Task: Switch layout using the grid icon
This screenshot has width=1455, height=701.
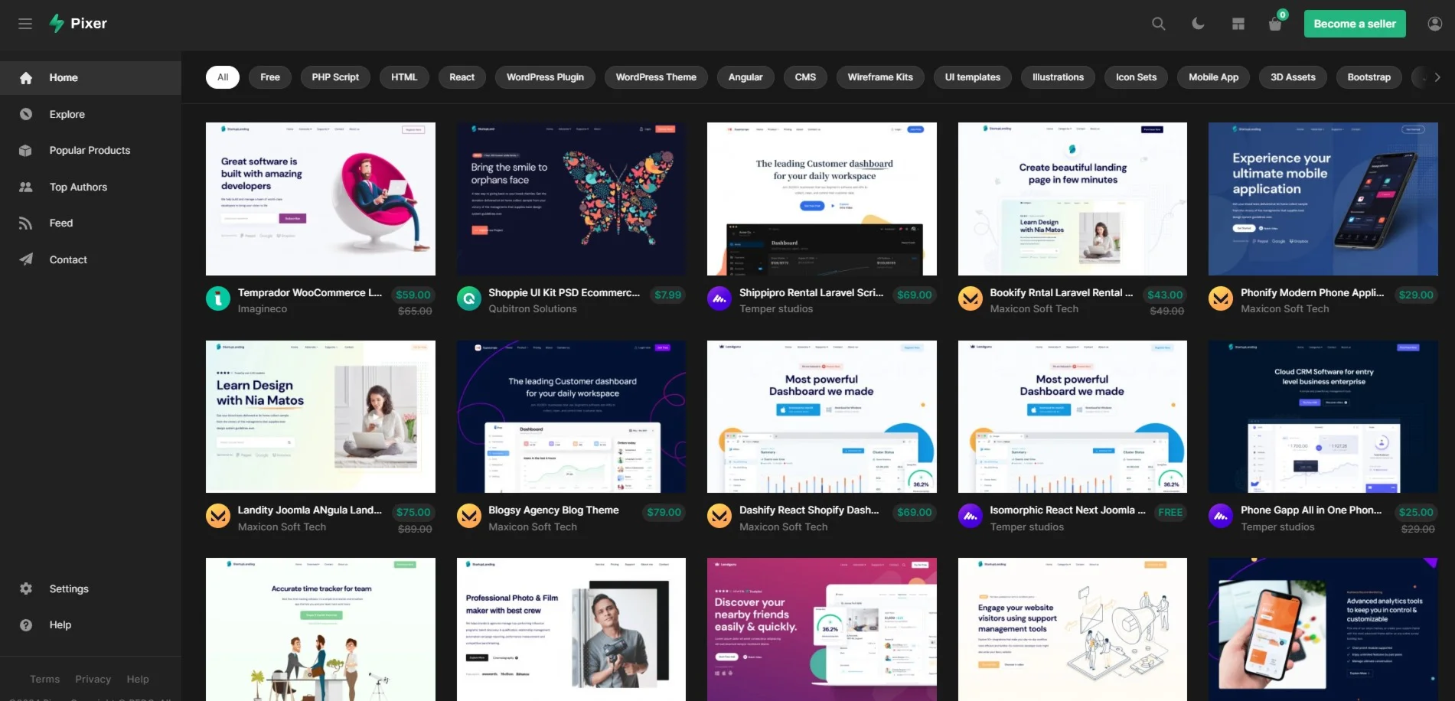Action: (1238, 24)
